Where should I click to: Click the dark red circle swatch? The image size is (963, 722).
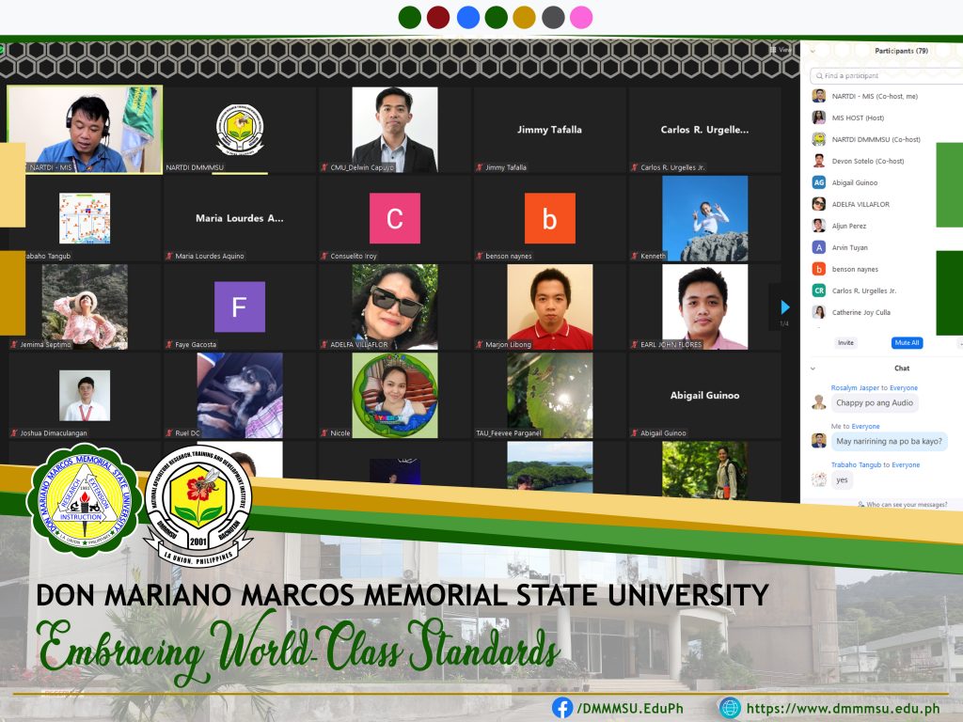438,17
